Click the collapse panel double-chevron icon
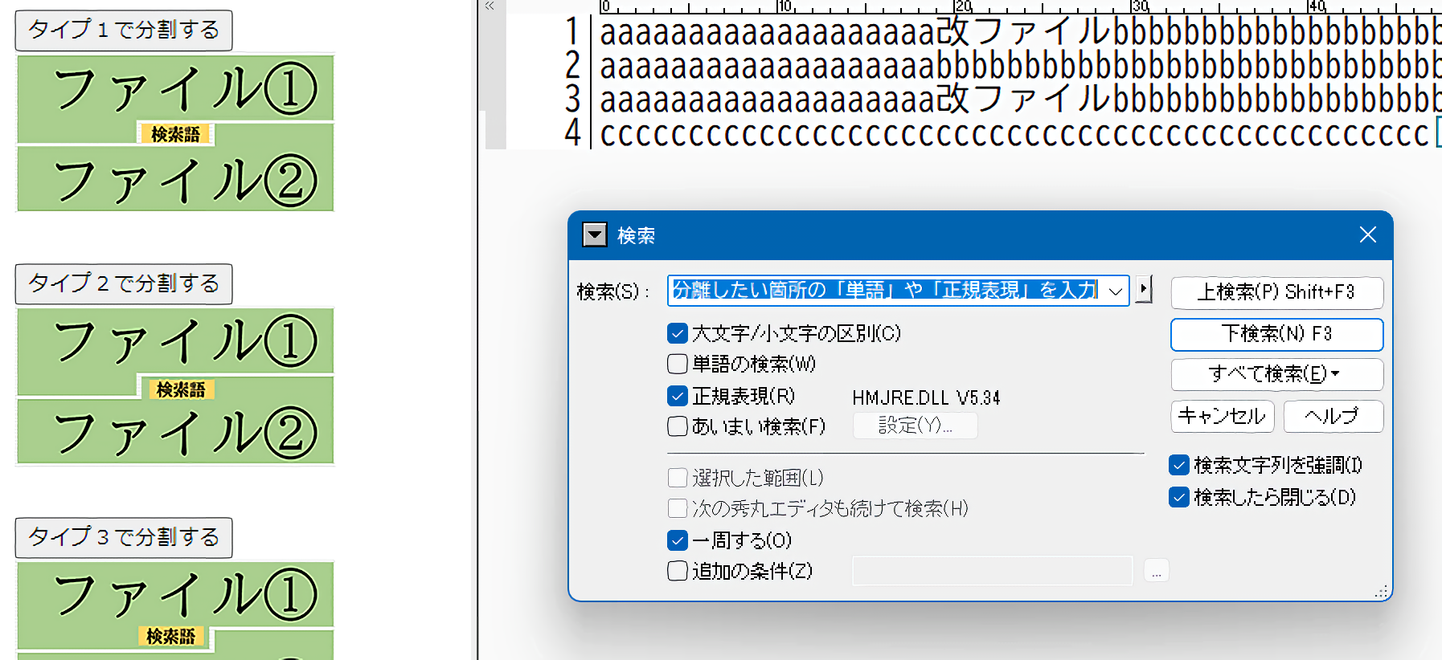The image size is (1442, 660). (490, 6)
